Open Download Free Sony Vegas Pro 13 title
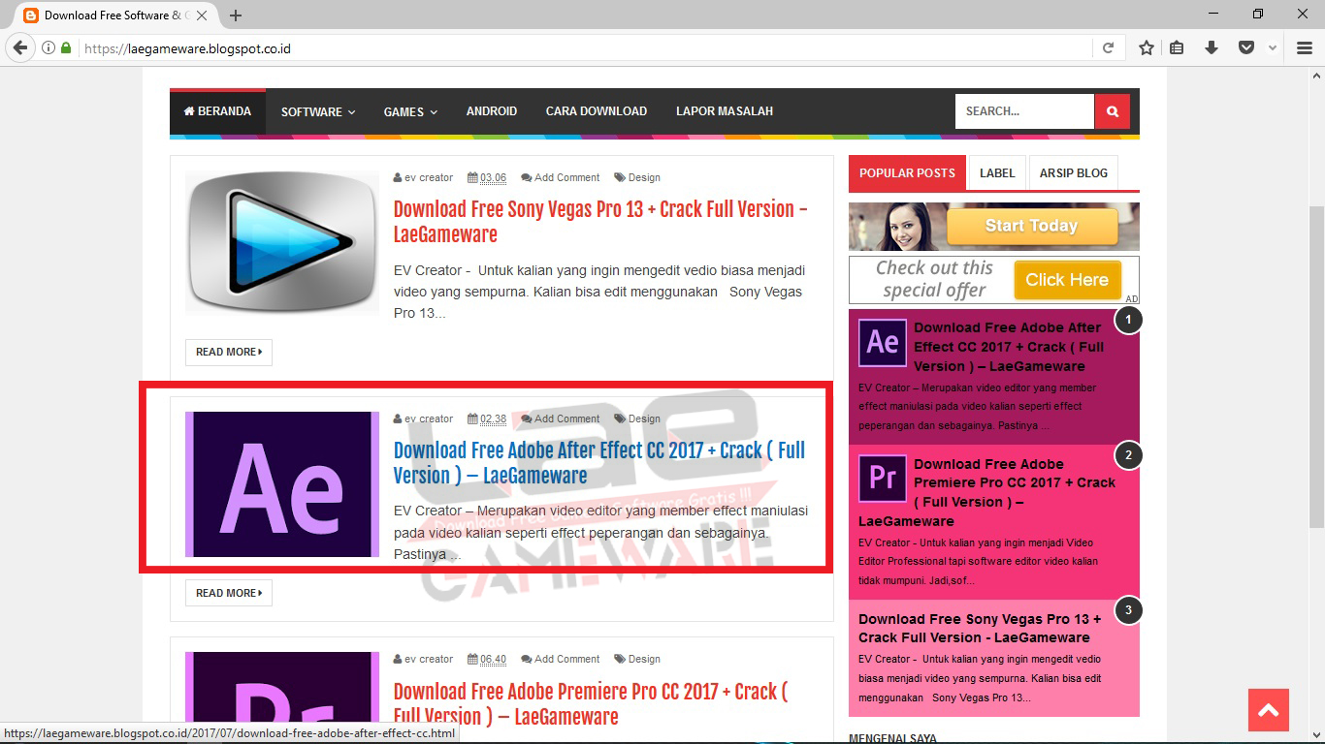 (x=600, y=222)
